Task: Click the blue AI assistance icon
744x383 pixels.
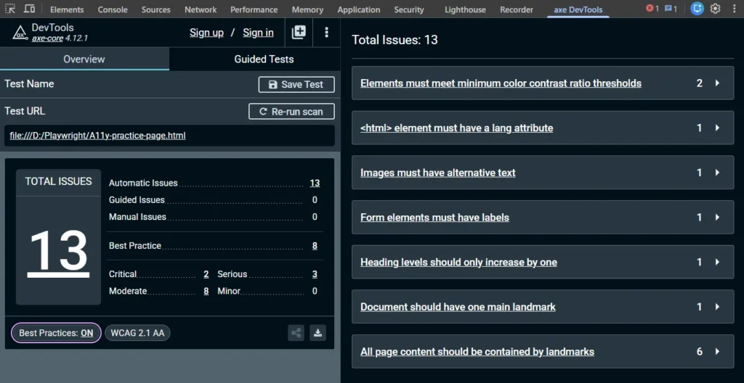Action: [697, 9]
